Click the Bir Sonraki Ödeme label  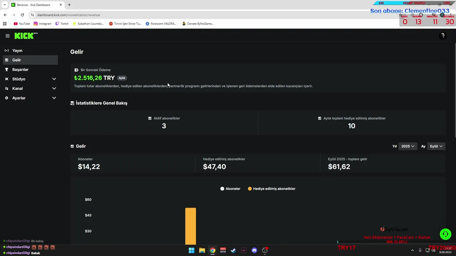(x=95, y=70)
